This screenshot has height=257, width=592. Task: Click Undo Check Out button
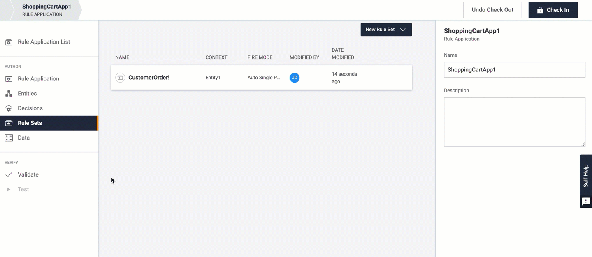[x=492, y=10]
